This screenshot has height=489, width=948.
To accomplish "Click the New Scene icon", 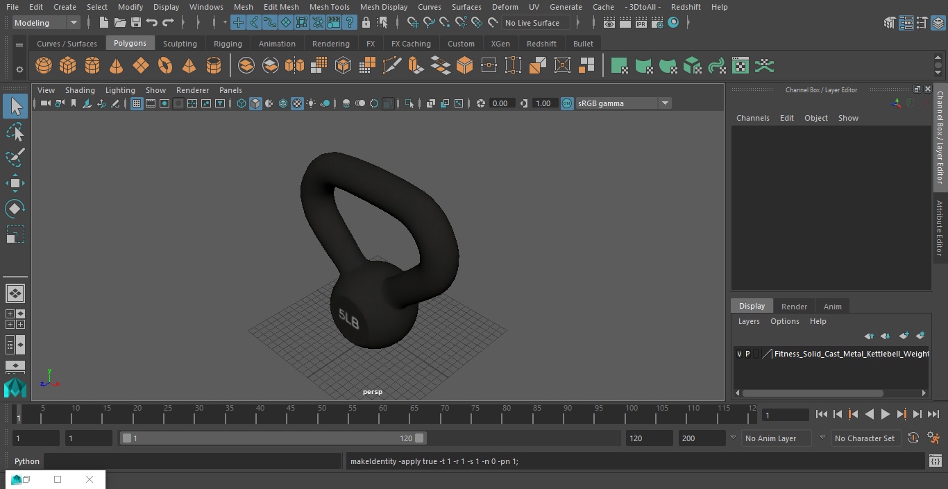I will tap(103, 23).
